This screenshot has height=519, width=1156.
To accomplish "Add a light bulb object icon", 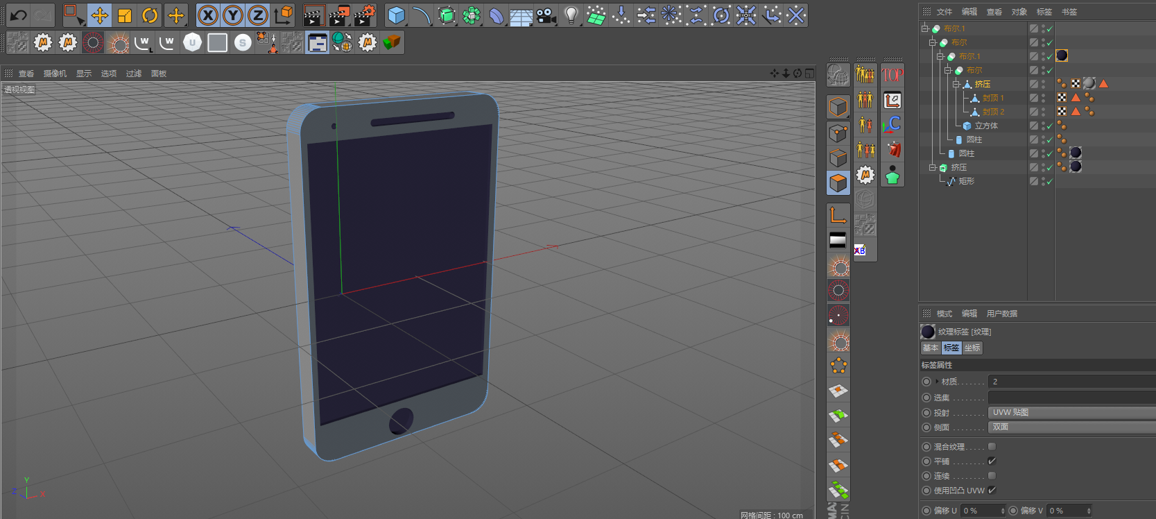I will coord(571,15).
